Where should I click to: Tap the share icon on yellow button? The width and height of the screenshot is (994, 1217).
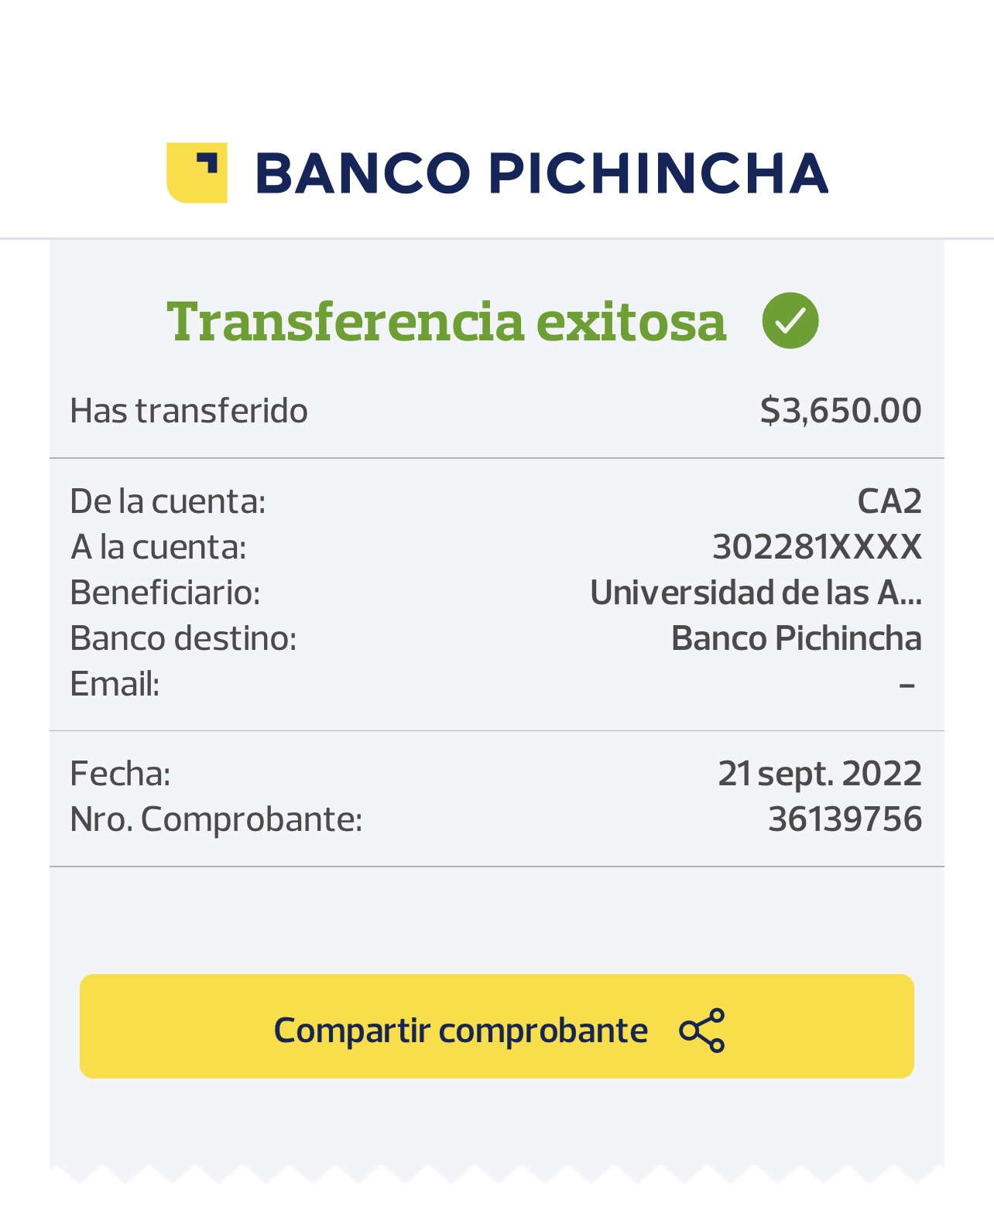(701, 1030)
